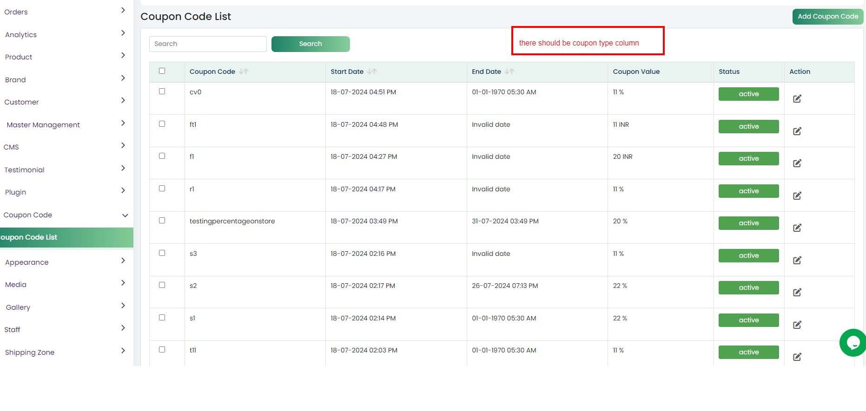Click end date 31-07-2024 03:49 PM
This screenshot has height=411, width=866.
pyautogui.click(x=505, y=221)
